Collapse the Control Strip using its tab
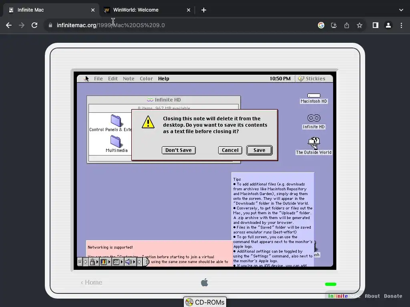Screen dimensions: 410x307 click(x=146, y=261)
